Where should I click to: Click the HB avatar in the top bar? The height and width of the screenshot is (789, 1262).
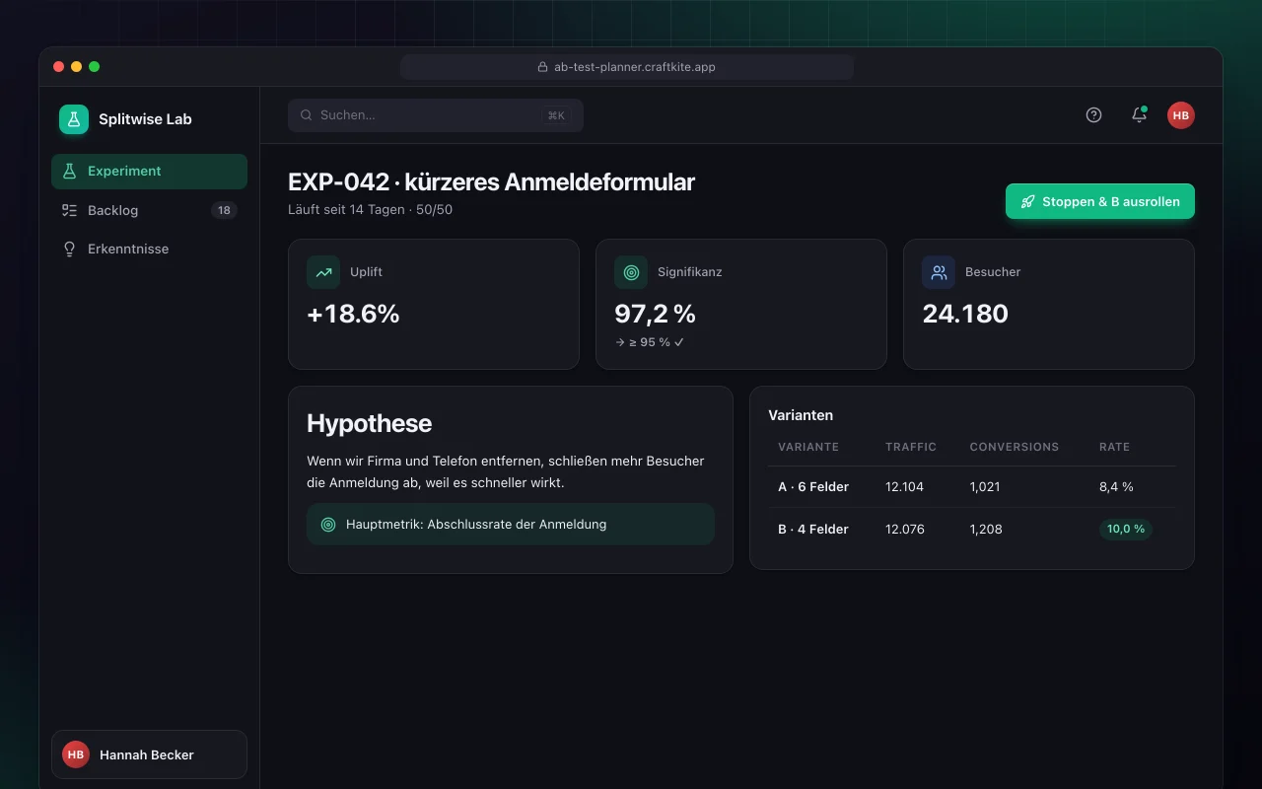[1181, 114]
